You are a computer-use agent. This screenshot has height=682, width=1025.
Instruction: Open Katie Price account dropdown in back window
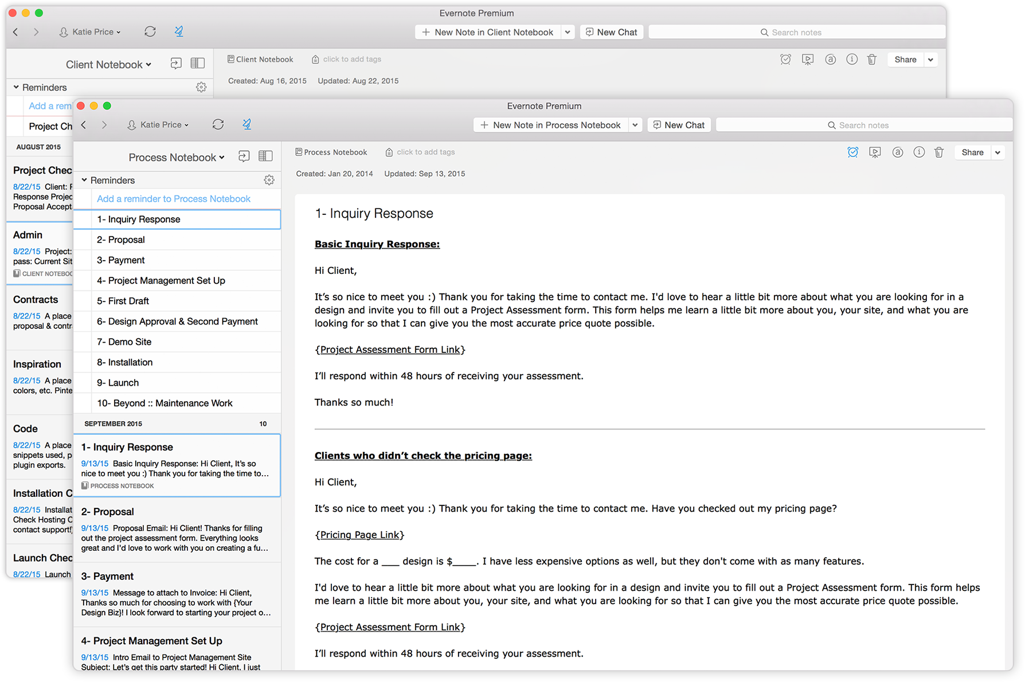(90, 32)
